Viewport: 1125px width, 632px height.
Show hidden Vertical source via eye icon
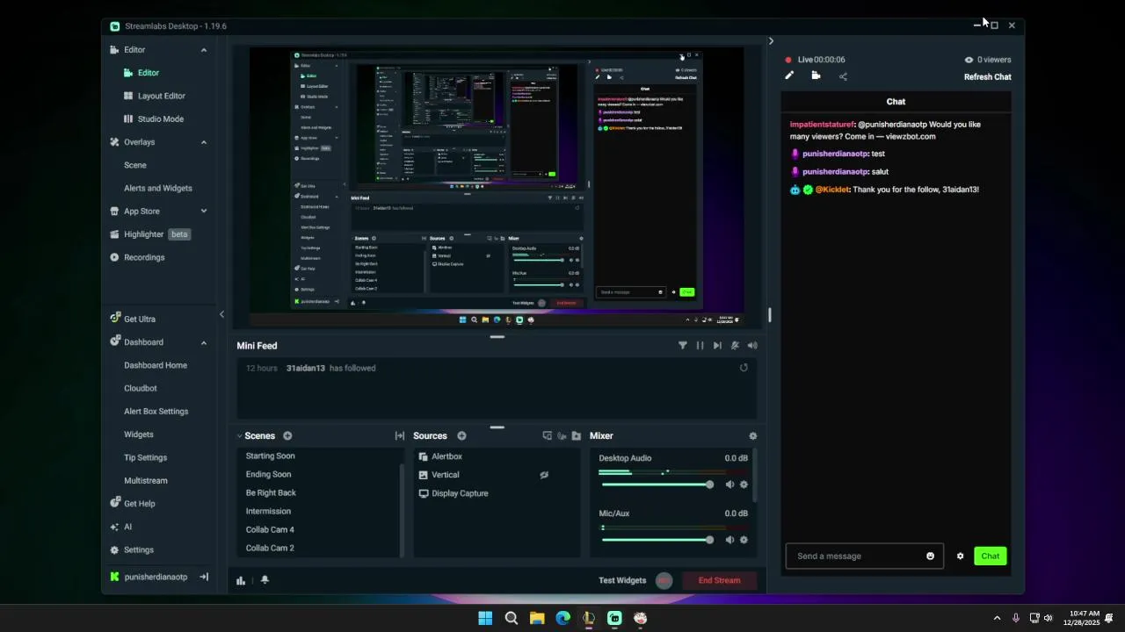point(544,475)
